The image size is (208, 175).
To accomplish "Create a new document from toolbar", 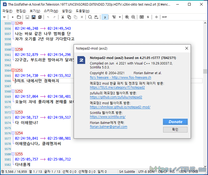I will pyautogui.click(x=13, y=17).
